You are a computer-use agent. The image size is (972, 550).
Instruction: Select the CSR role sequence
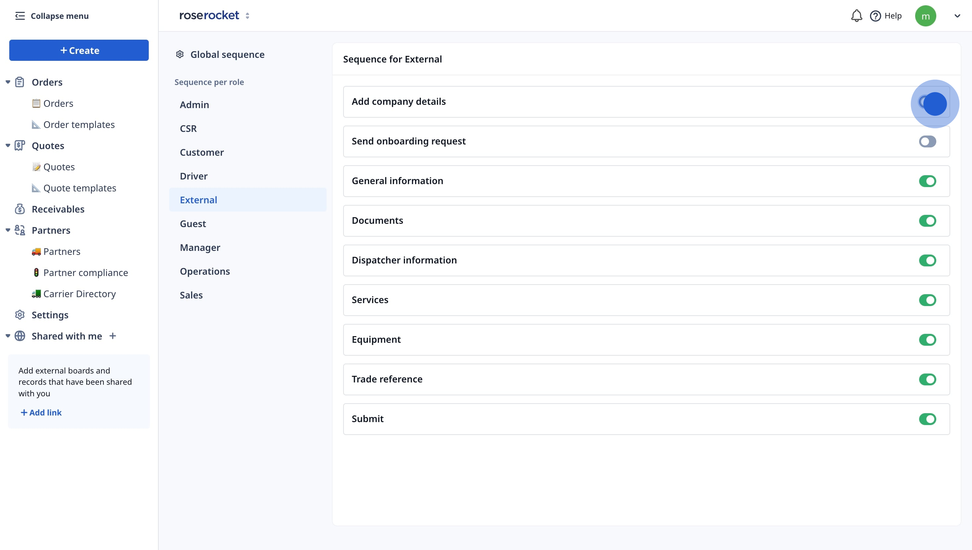point(248,129)
